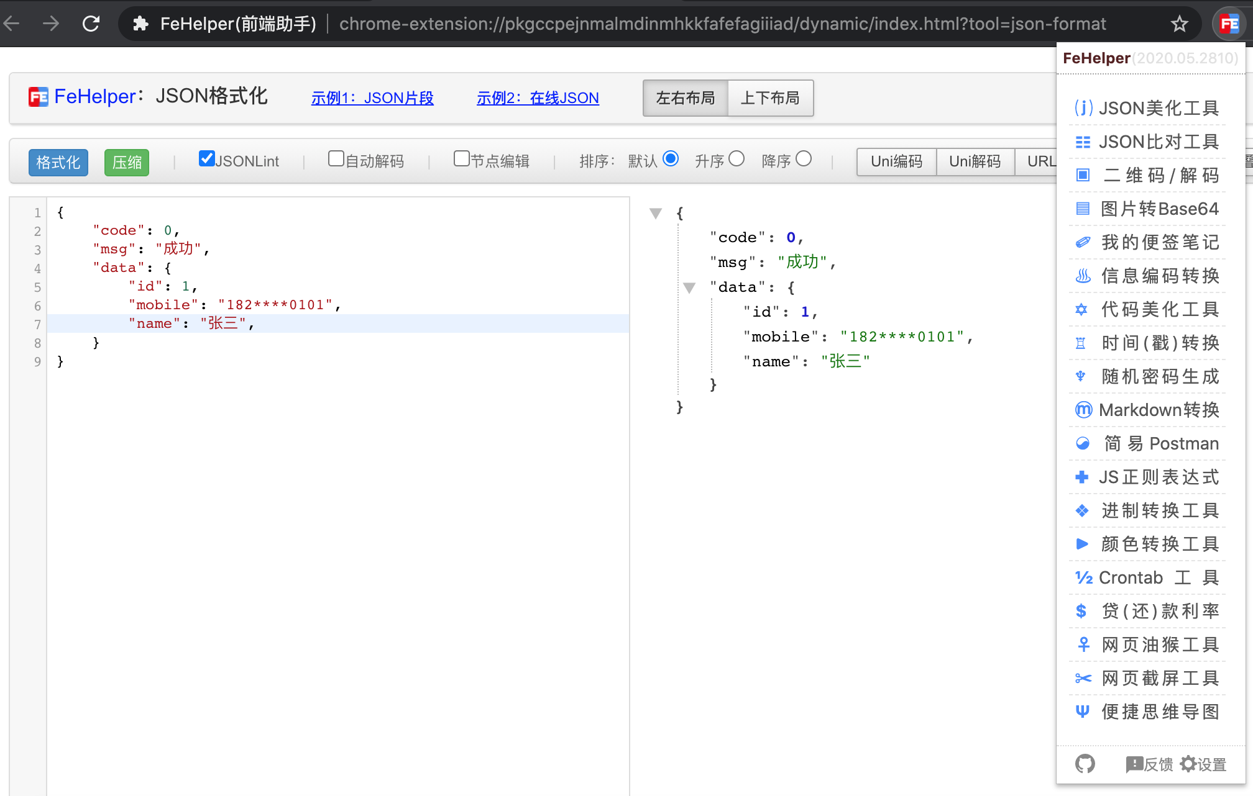Screen dimensions: 1253x796
Task: Open 示例2:在线JSON link
Action: (x=538, y=98)
